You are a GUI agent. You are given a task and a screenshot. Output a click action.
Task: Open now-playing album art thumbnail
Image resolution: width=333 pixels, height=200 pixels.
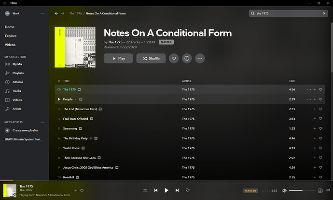click(10, 191)
